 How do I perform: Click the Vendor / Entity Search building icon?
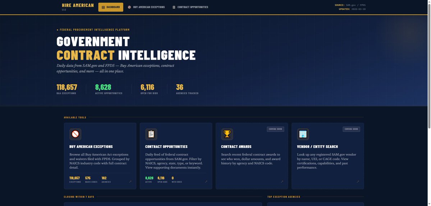click(x=303, y=134)
